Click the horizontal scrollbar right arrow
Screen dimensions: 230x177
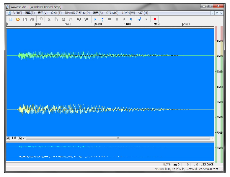[x=212, y=138]
